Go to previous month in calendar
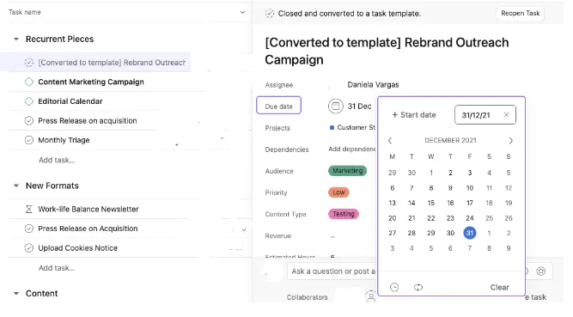Image resolution: width=573 pixels, height=317 pixels. click(x=390, y=140)
